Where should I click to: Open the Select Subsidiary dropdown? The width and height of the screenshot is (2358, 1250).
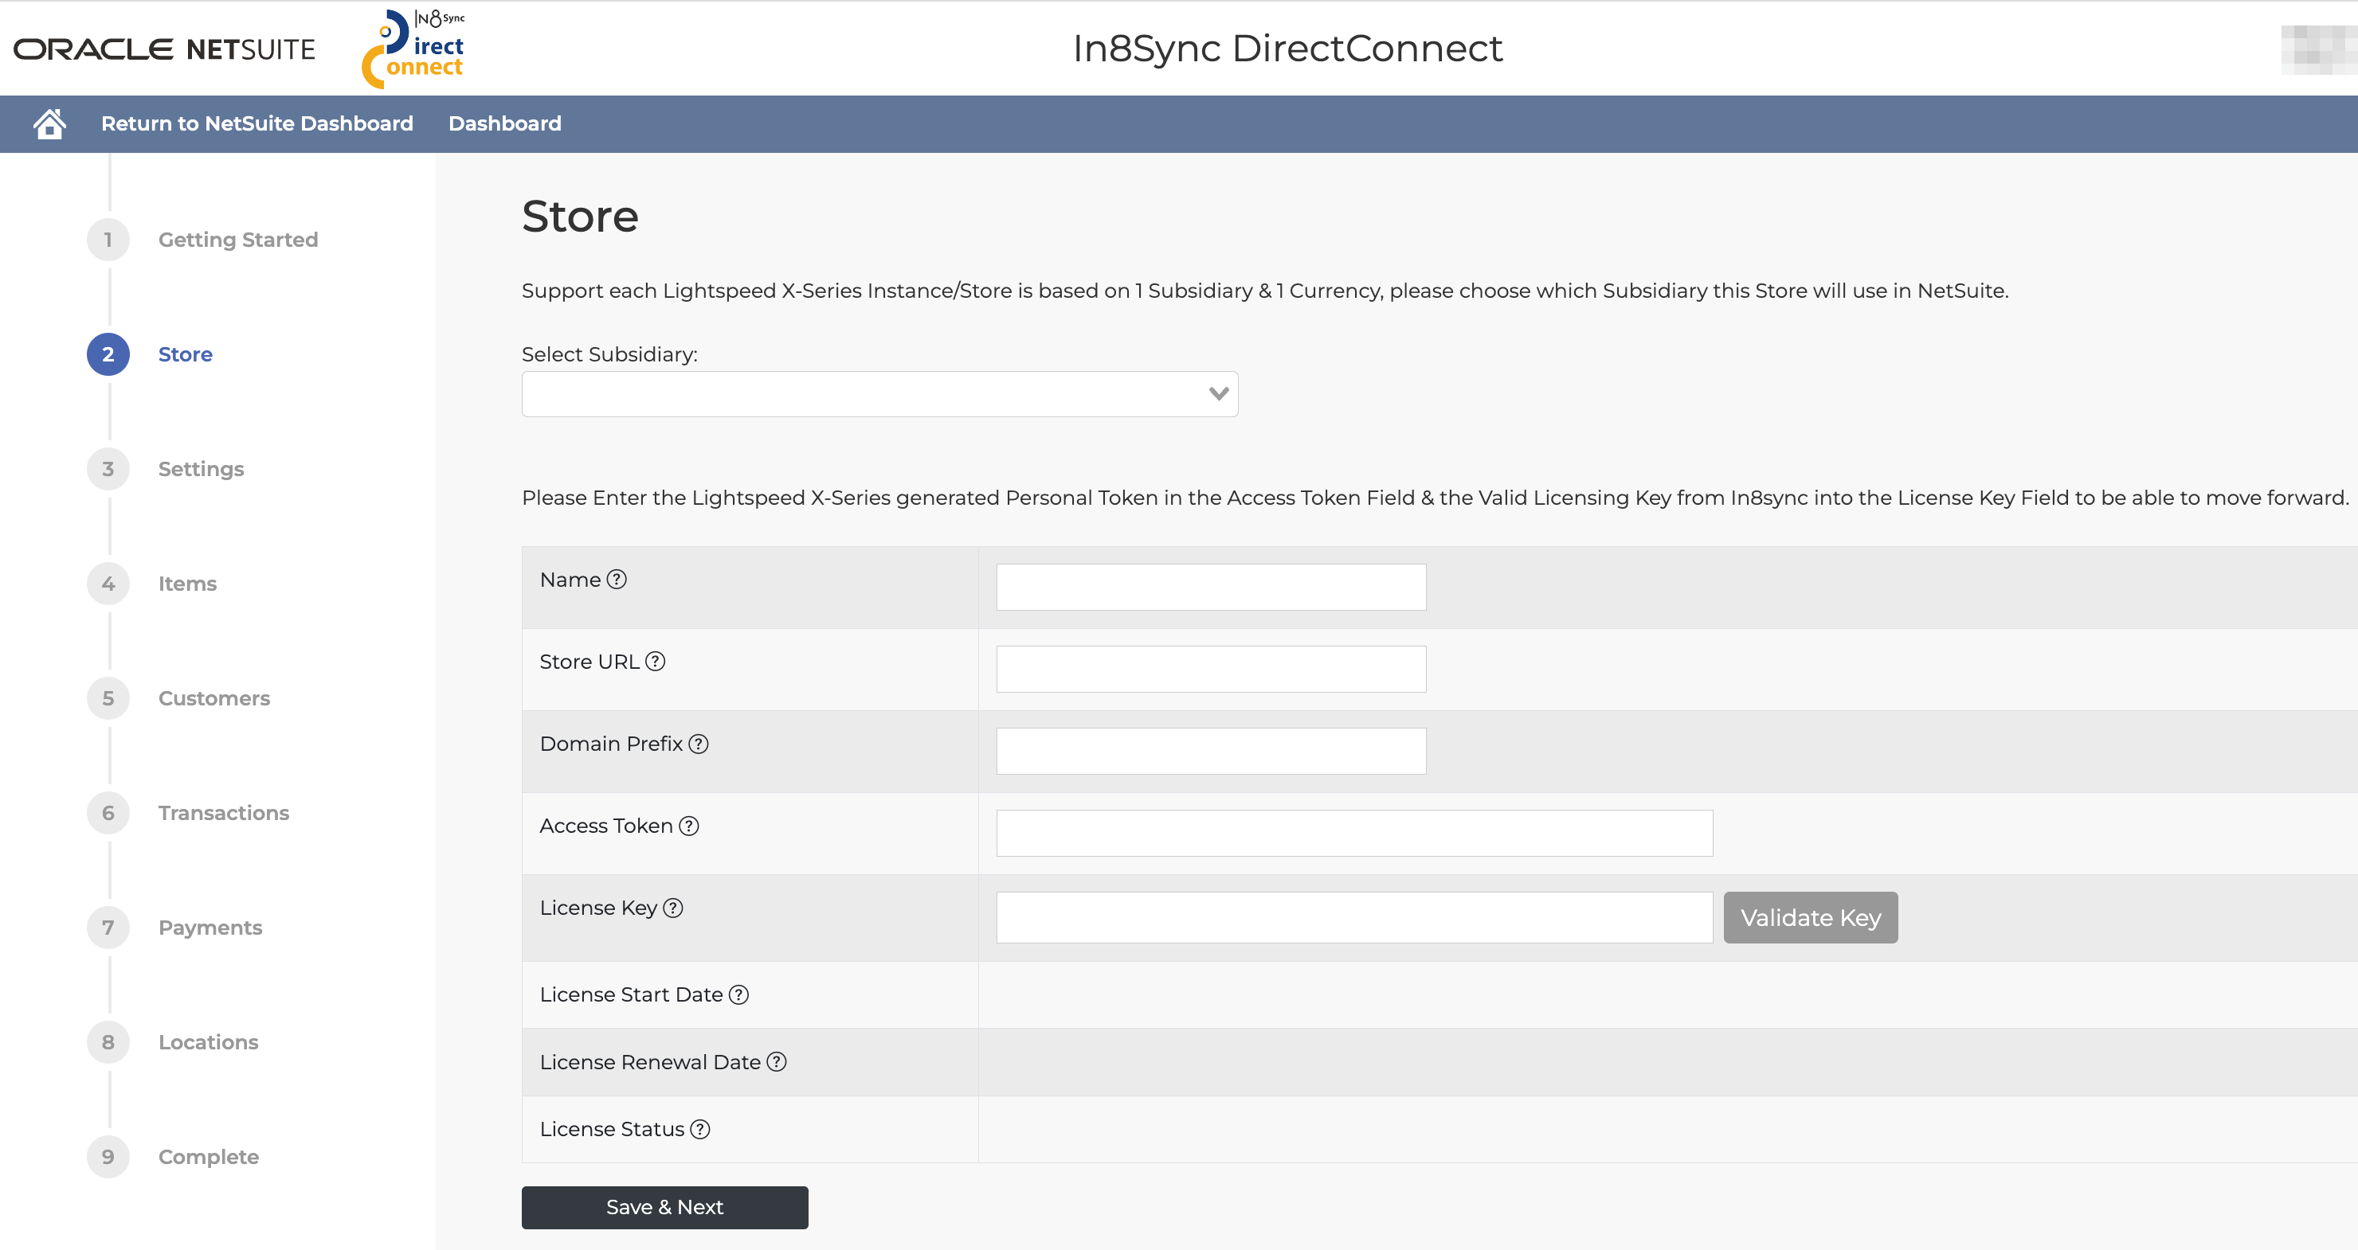[x=879, y=394]
